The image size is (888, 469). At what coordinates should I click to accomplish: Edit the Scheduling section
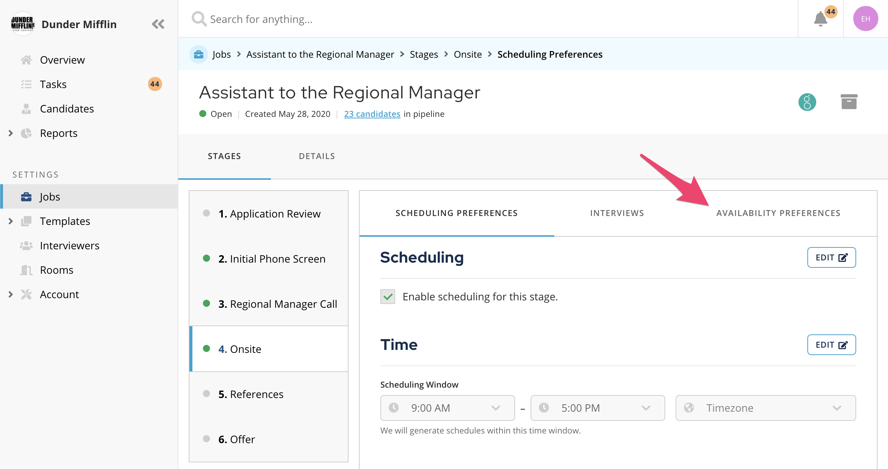pyautogui.click(x=831, y=257)
